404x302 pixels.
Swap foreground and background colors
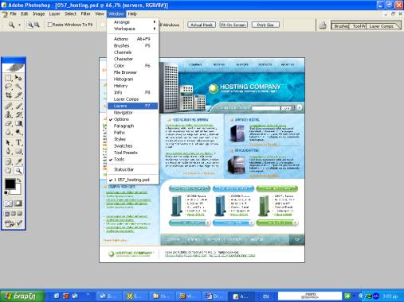[x=19, y=180]
